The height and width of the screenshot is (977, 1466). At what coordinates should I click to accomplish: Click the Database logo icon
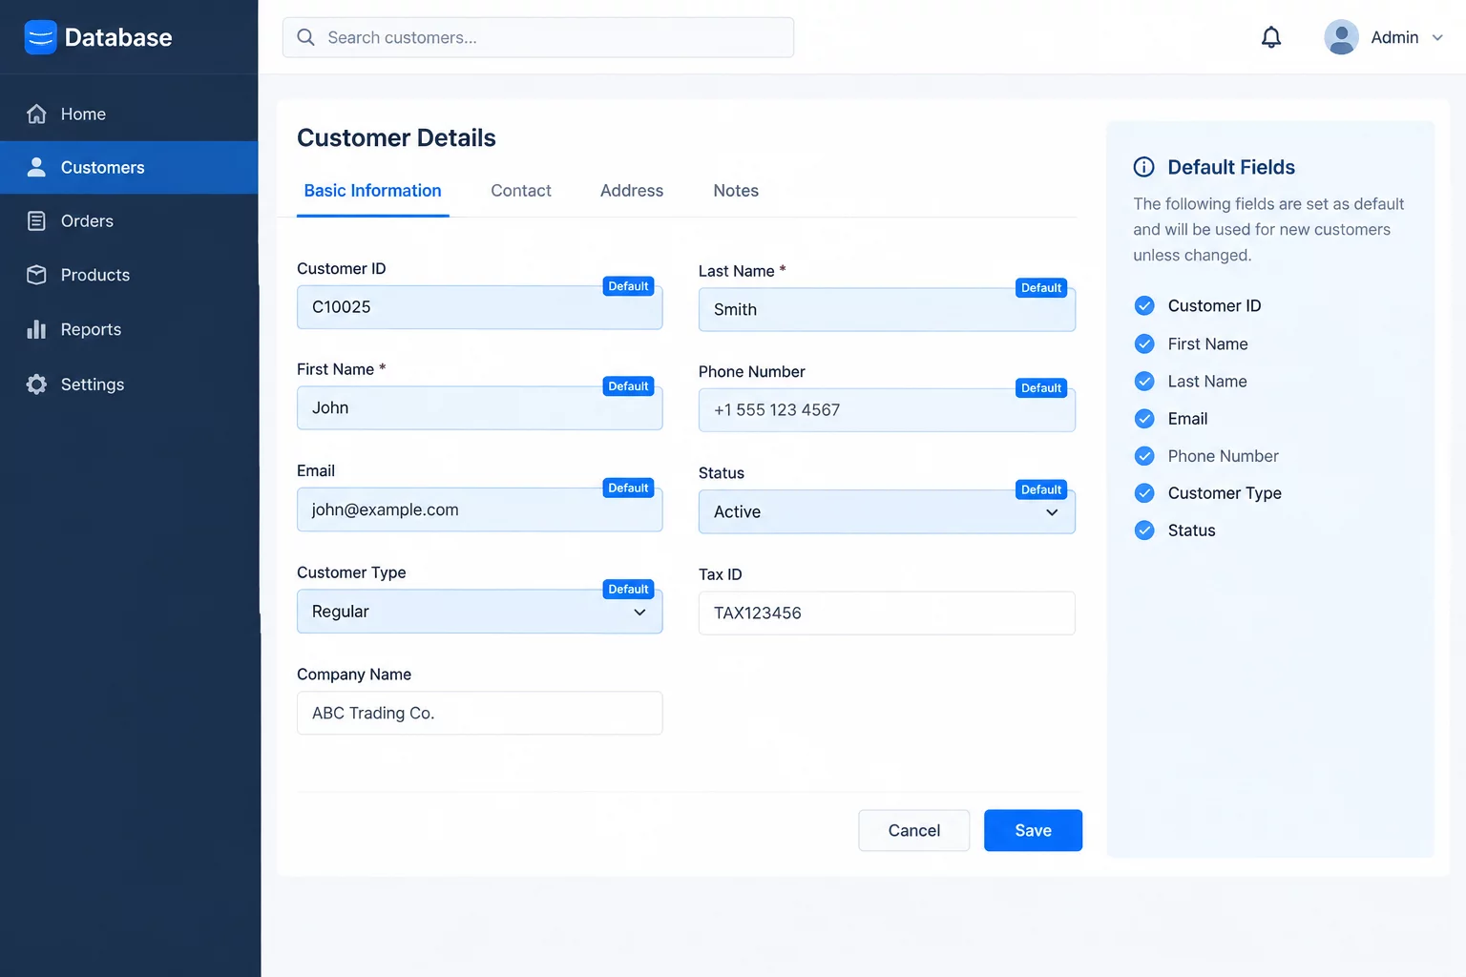[x=40, y=37]
